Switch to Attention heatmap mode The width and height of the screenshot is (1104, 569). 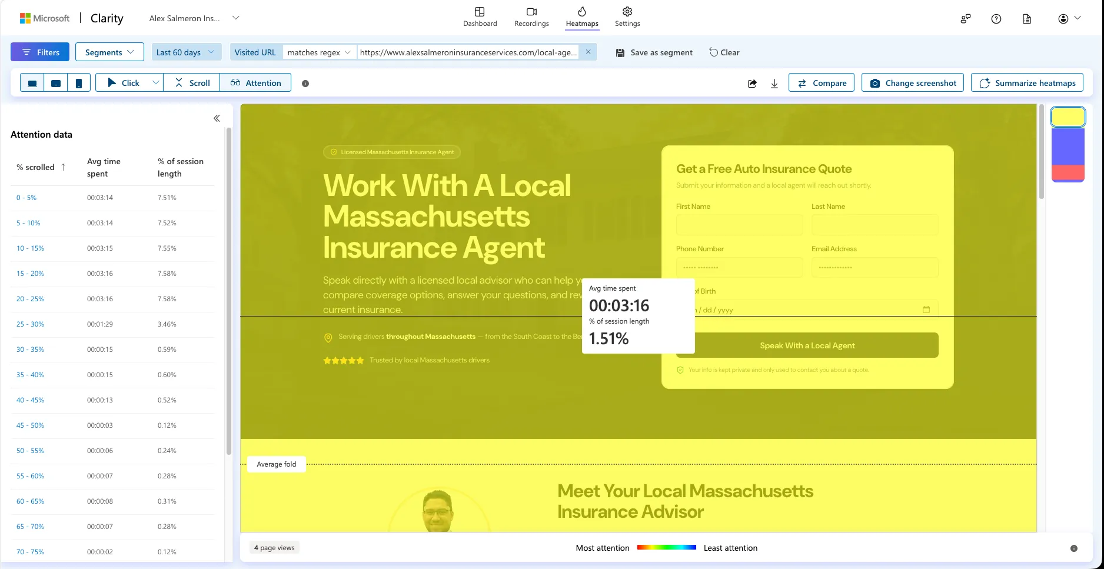tap(255, 83)
